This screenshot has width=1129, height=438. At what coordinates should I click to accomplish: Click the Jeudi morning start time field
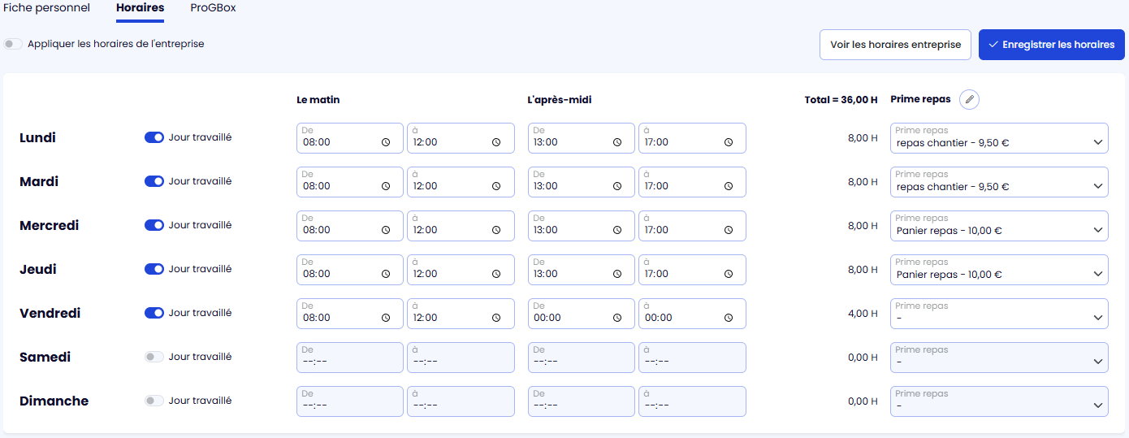(340, 274)
